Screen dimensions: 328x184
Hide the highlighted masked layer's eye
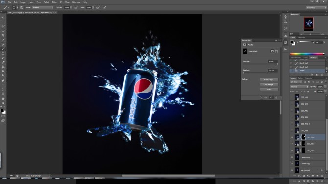[x=292, y=137]
